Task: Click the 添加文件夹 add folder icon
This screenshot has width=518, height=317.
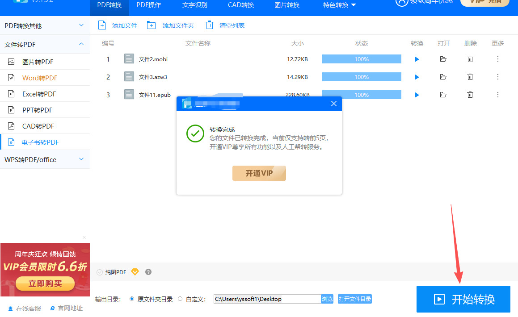Action: click(152, 25)
